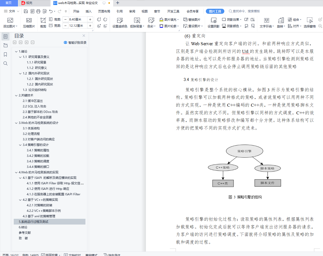Collapse 3.Web 的木马检测系统的设计 node
Viewport: 323px width, 256px height.
tap(16, 123)
